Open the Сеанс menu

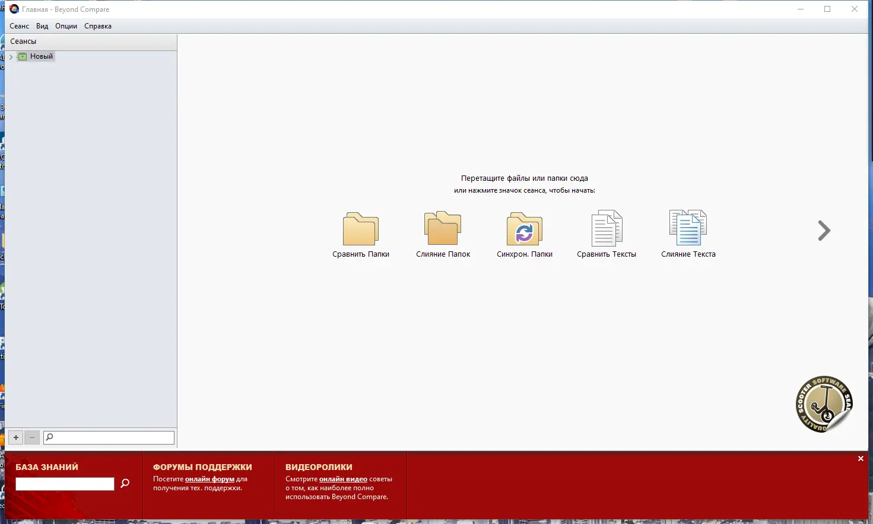pos(19,26)
